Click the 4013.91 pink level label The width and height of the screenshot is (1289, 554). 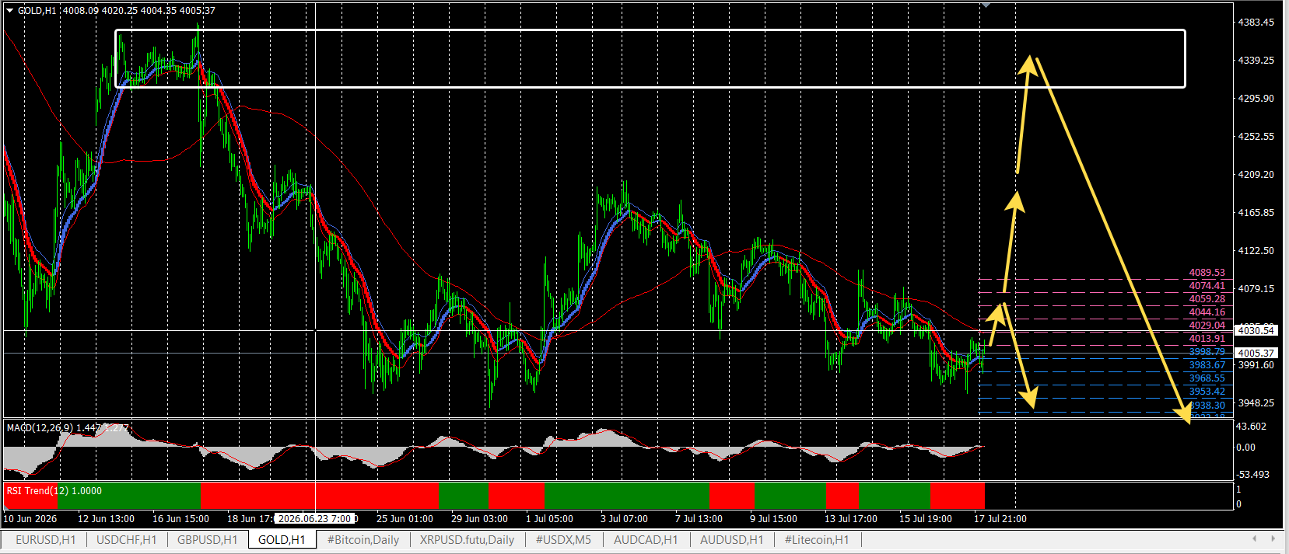[x=1207, y=339]
